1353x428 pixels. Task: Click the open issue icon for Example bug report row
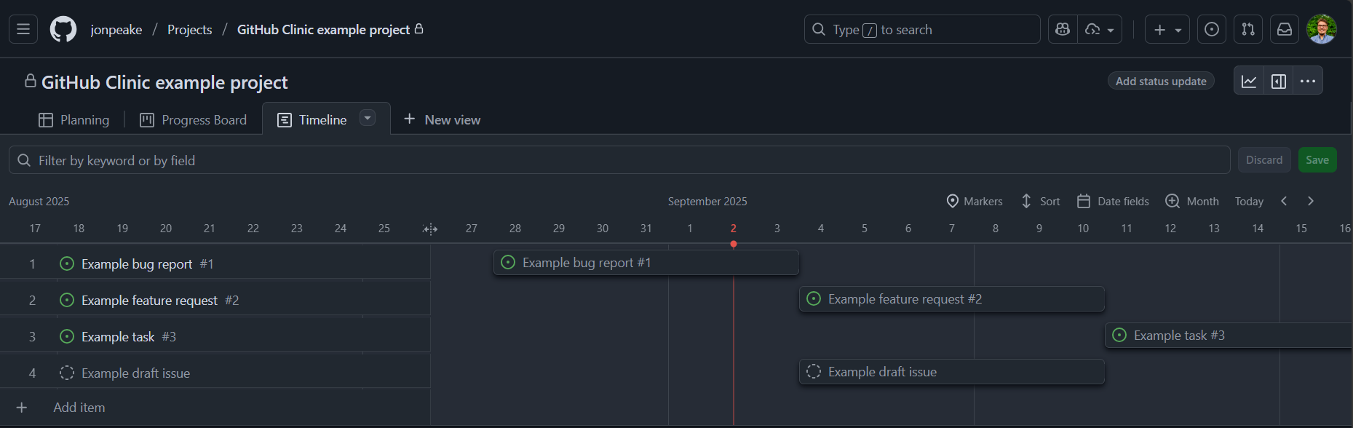(67, 263)
